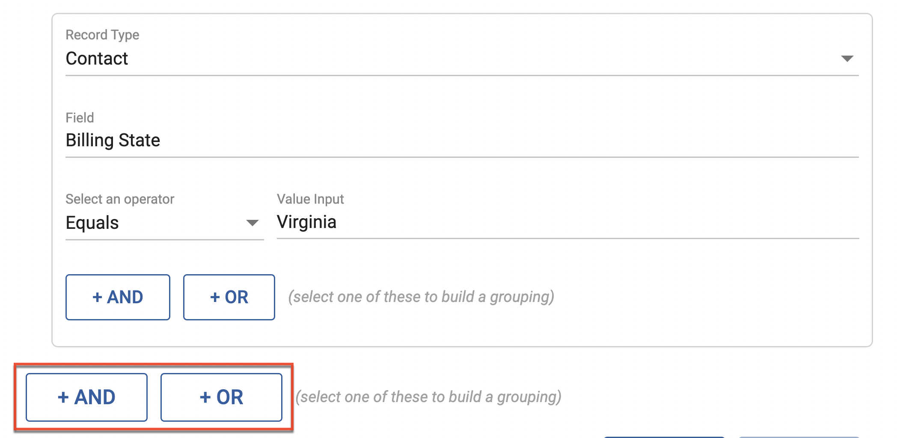
Task: Click the Select an operator label
Action: (120, 199)
